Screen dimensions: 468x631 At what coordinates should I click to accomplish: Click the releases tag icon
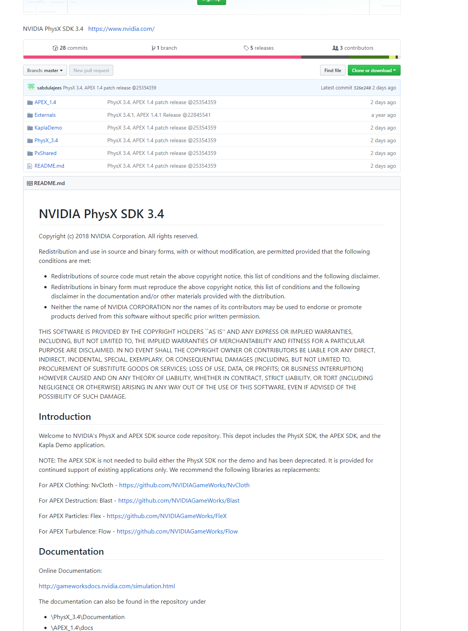click(246, 48)
